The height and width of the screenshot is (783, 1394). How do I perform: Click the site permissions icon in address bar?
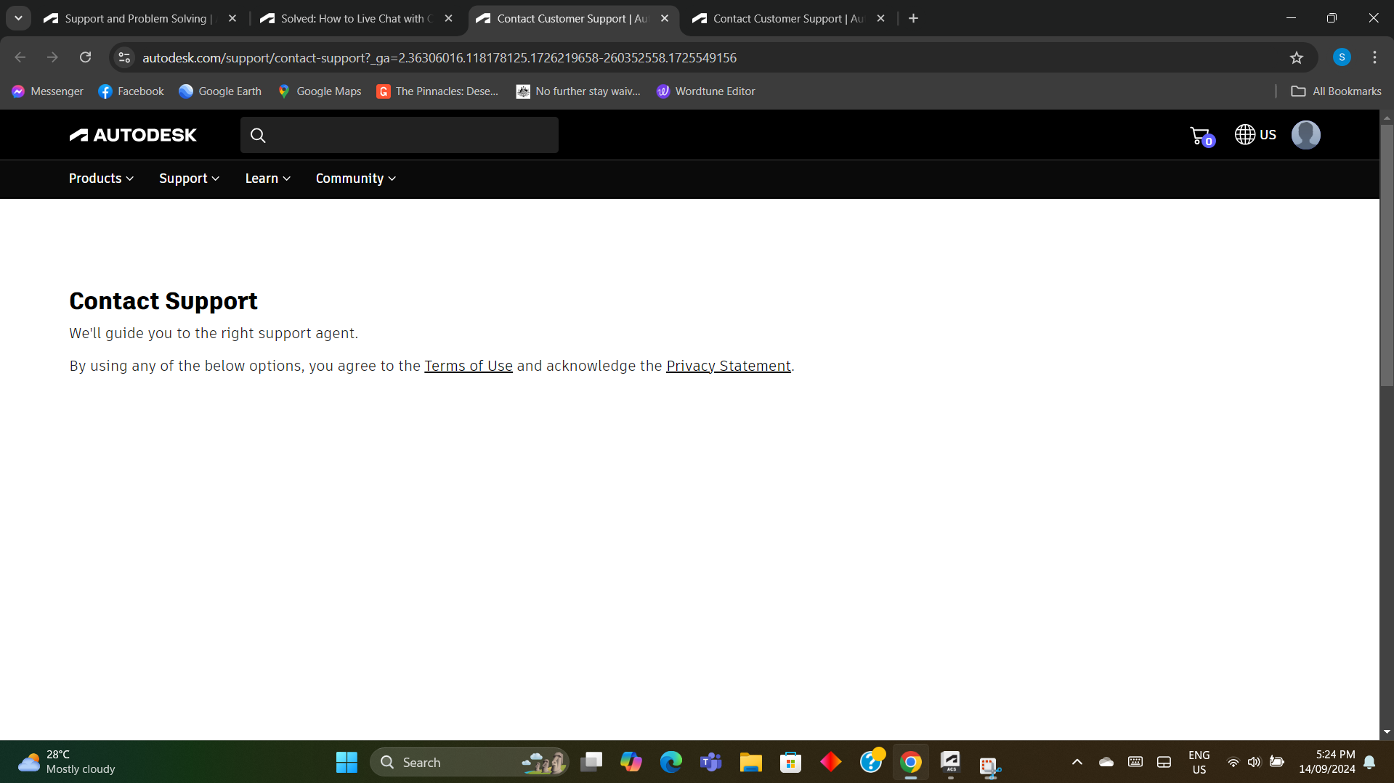point(123,57)
